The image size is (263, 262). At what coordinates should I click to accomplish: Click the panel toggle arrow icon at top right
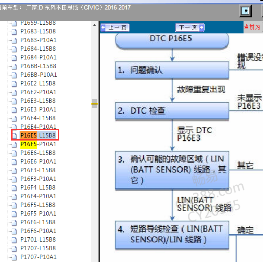coord(245,11)
